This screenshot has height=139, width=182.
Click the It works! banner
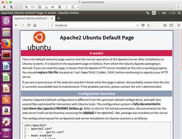pyautogui.click(x=97, y=53)
